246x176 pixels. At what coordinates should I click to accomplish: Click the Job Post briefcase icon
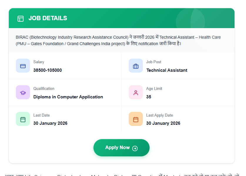[136, 66]
